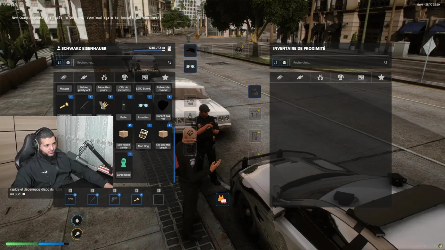
Task: Click the backpack icon next to weight
Action: tap(169, 48)
